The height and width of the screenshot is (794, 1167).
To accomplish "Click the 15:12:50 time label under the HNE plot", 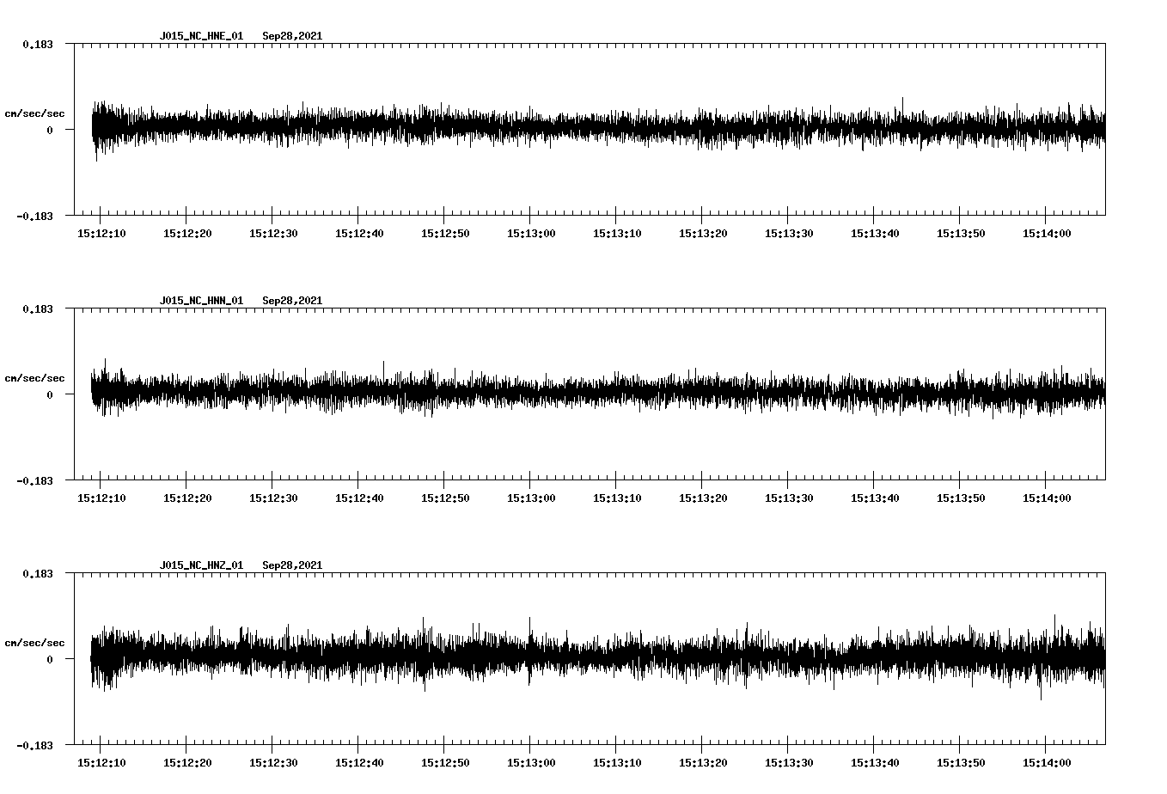I will point(445,233).
